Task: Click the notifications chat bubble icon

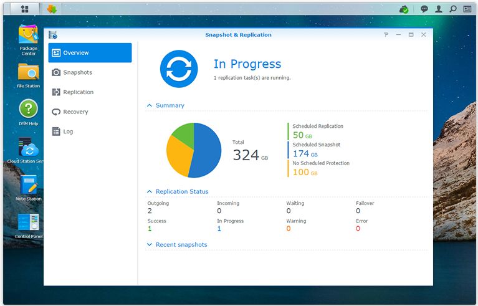Action: 424,9
